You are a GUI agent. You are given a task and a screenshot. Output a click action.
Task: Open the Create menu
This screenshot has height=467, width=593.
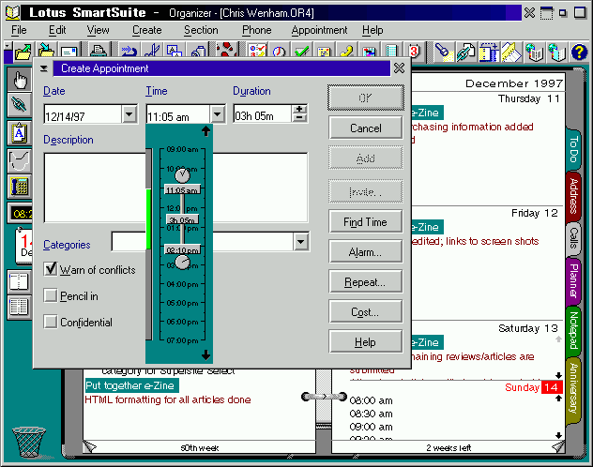coord(146,30)
